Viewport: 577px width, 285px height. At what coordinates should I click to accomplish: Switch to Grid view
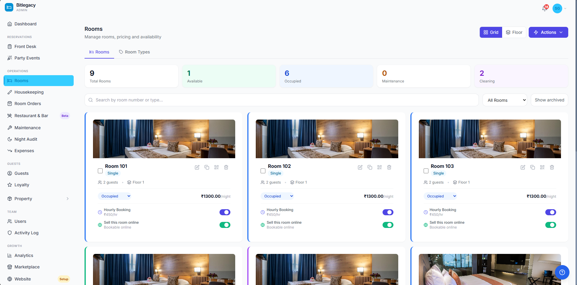pyautogui.click(x=491, y=32)
